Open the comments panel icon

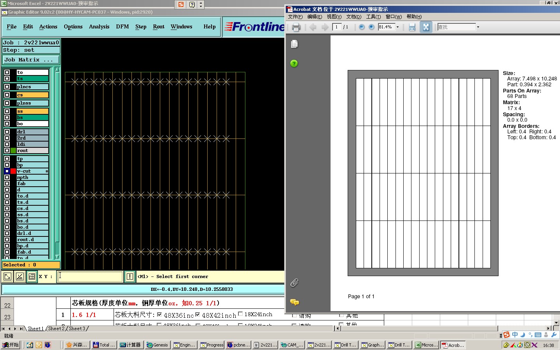coord(294,302)
